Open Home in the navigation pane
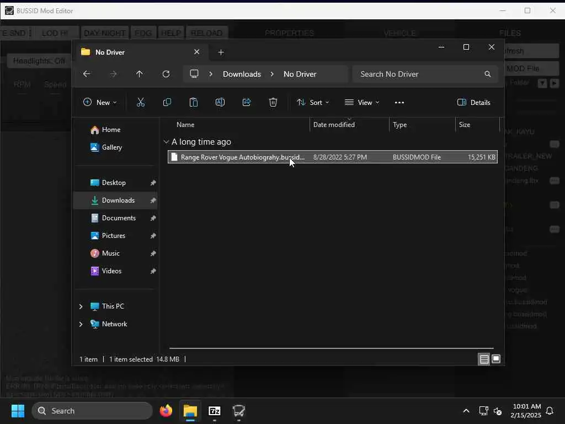The width and height of the screenshot is (565, 424). point(111,130)
